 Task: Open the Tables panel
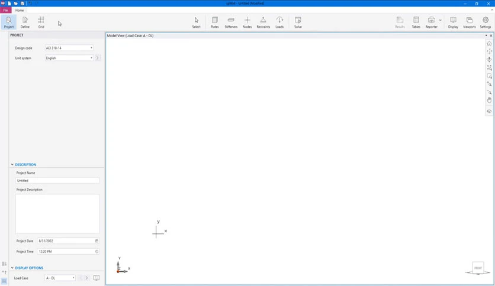coord(416,22)
